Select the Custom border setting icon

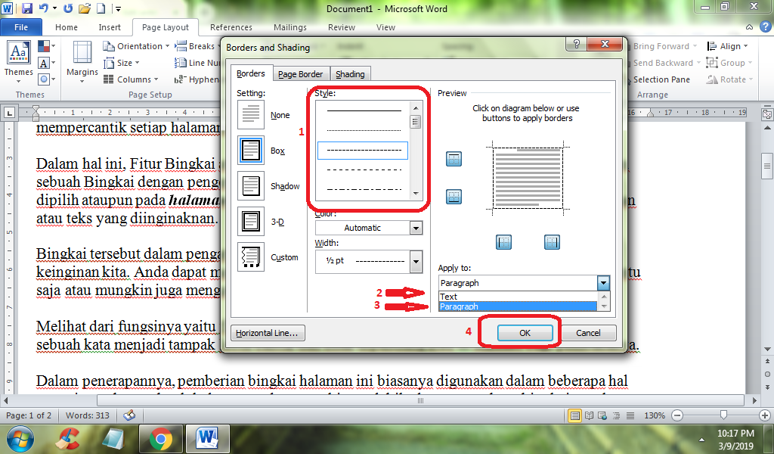[x=251, y=257]
